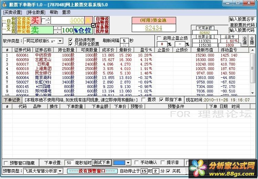Click the red 买 buy button
Viewport: 258px width, 179px height.
click(36, 20)
